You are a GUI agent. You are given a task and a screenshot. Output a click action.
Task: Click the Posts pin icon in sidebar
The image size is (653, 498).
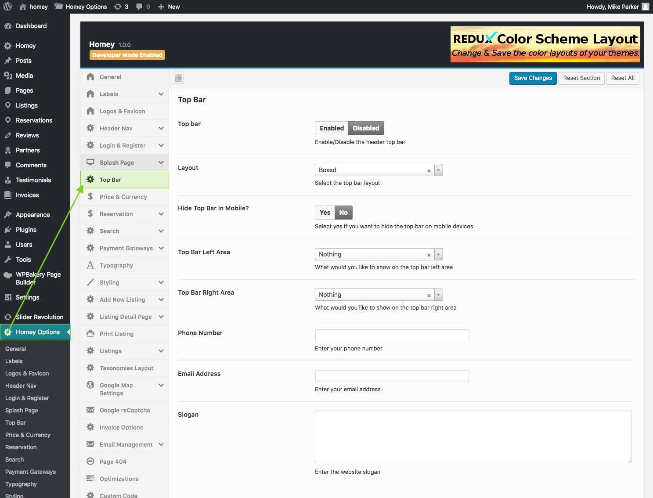[7, 61]
